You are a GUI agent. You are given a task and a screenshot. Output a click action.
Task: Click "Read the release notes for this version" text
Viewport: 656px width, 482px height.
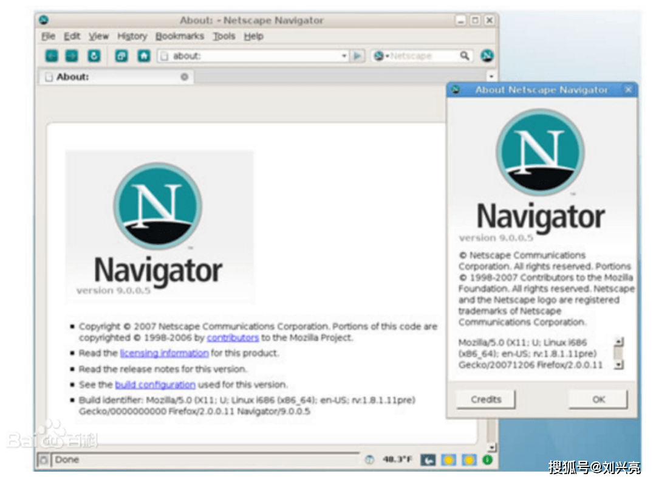pyautogui.click(x=163, y=369)
